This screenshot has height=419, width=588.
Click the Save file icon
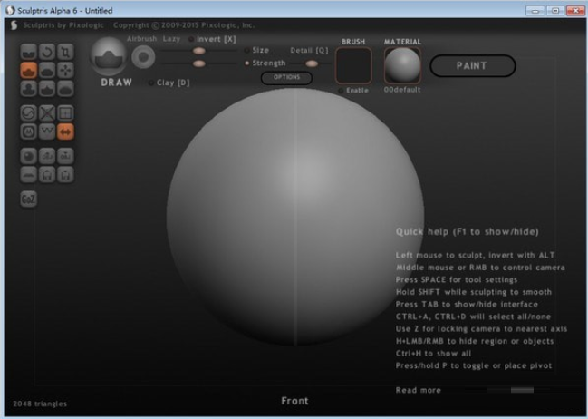click(x=65, y=174)
